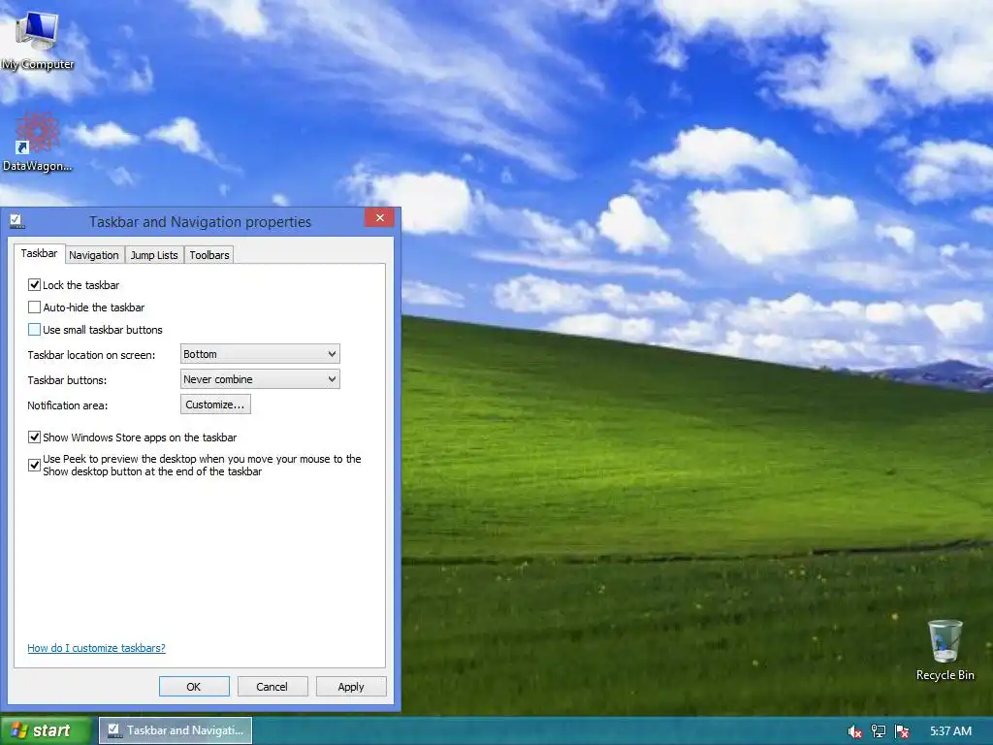
Task: Disable Show Windows Store apps on taskbar
Action: tap(34, 437)
